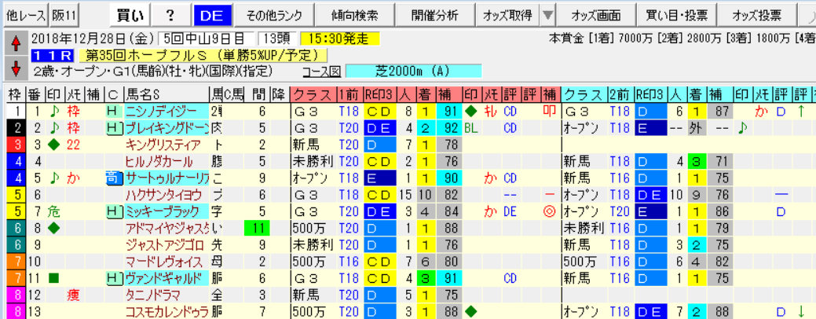Screen dimensions: 816x319
Task: Select horse ヒルノダカール
Action: click(x=166, y=161)
